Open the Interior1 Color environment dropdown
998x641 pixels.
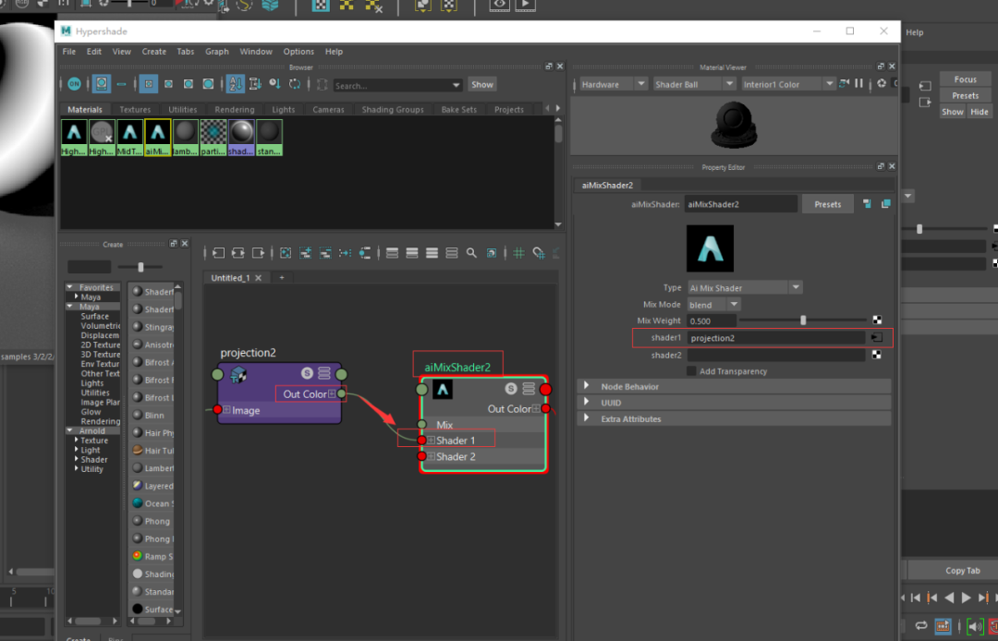tap(788, 84)
